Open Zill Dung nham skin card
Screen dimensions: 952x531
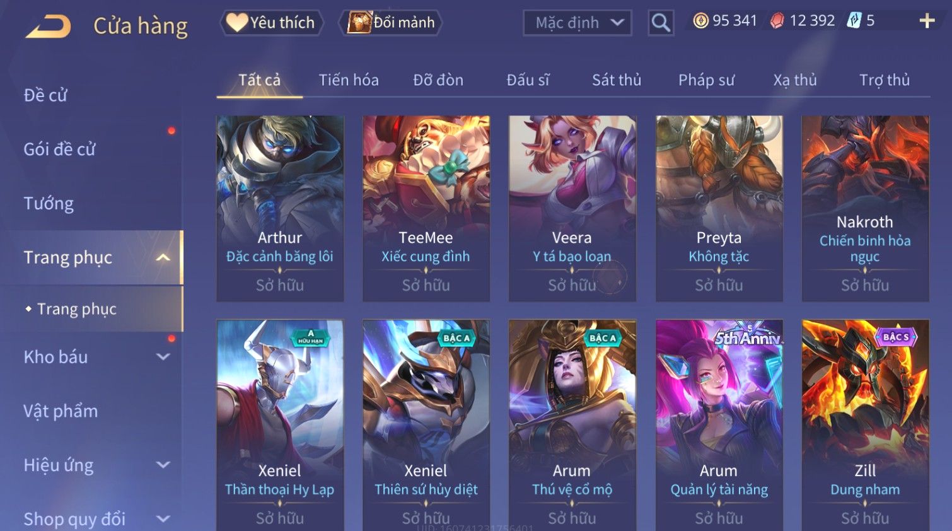(865, 425)
